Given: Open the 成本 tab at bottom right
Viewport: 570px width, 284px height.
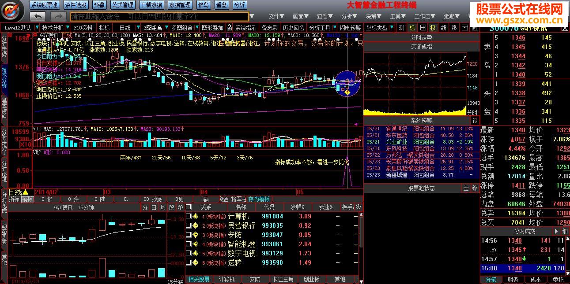Looking at the screenshot, I should [x=536, y=280].
